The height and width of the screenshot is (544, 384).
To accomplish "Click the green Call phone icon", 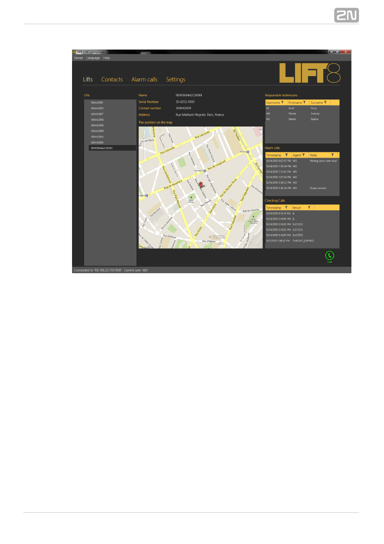I will [330, 255].
